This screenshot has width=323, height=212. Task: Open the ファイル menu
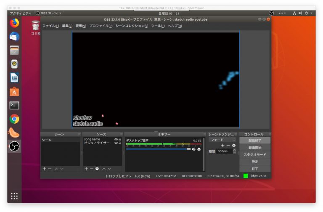[x=50, y=26]
